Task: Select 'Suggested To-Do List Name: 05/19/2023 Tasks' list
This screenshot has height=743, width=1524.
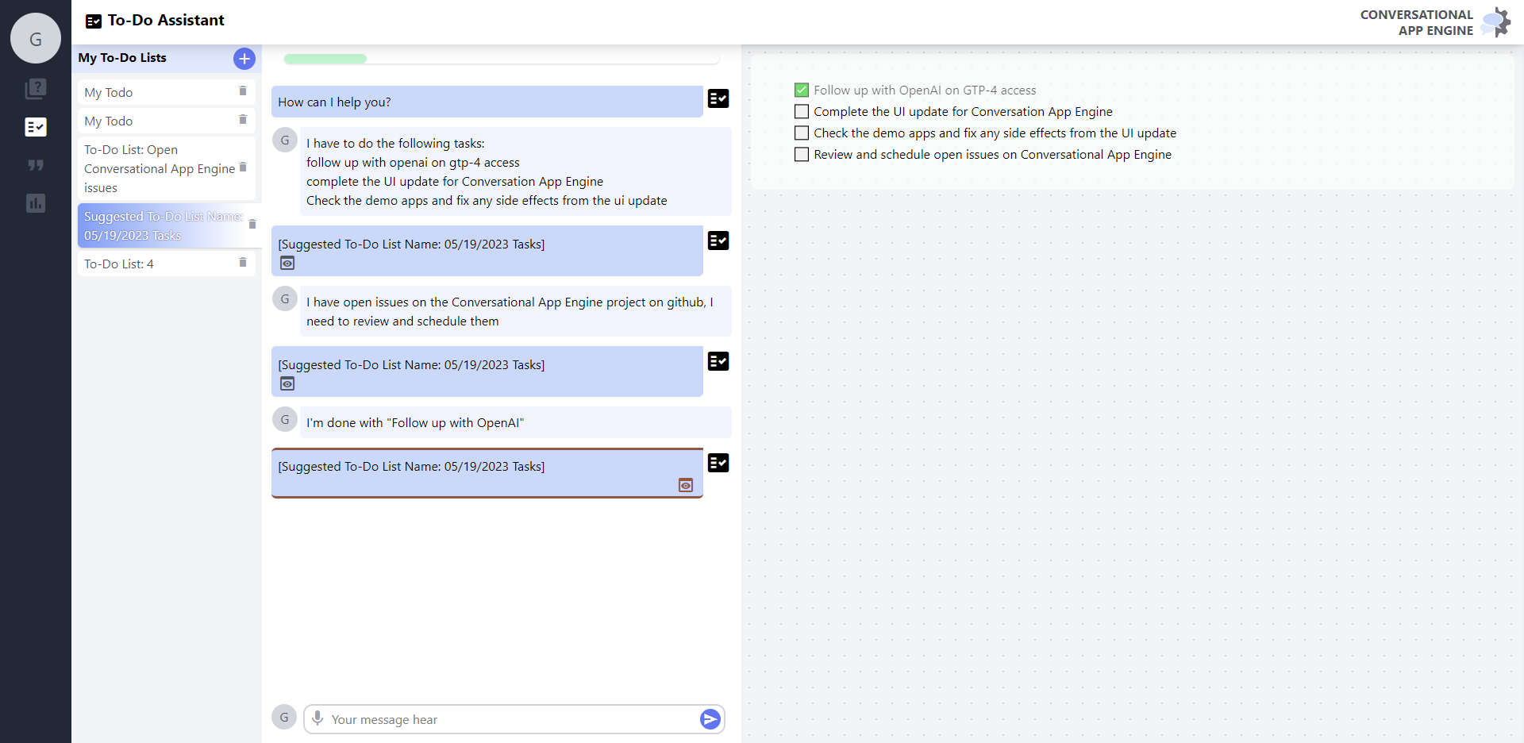Action: [169, 225]
